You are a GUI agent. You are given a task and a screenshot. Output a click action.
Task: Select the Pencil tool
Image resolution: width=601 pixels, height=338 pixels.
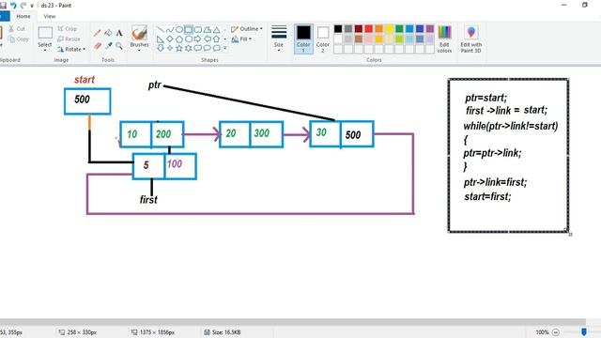[x=98, y=33]
